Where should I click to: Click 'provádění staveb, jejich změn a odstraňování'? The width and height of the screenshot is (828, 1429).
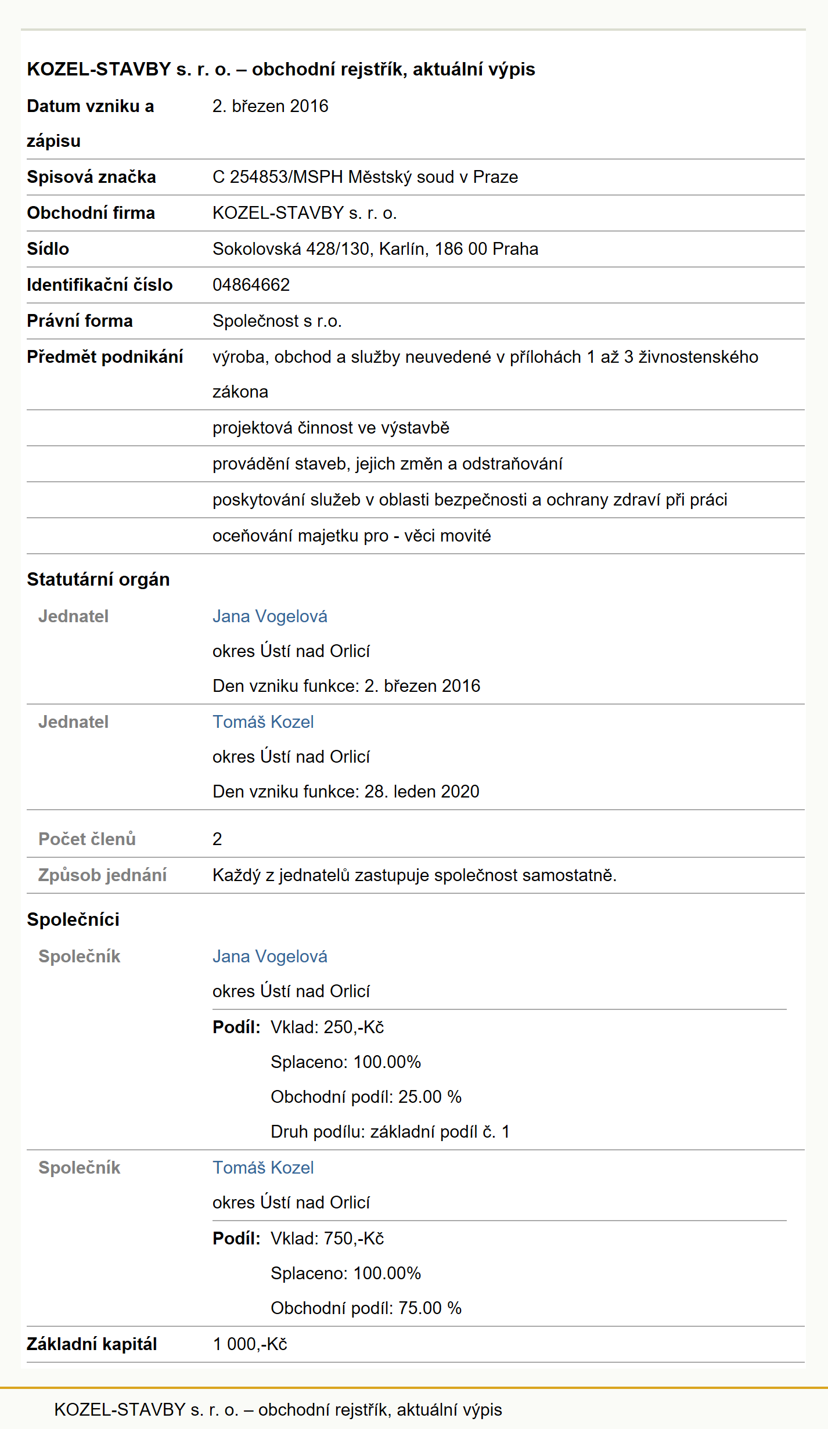point(387,464)
